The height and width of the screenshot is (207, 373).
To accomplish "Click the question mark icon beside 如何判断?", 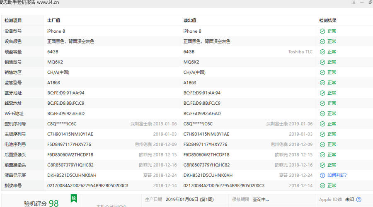I will pos(322,176).
